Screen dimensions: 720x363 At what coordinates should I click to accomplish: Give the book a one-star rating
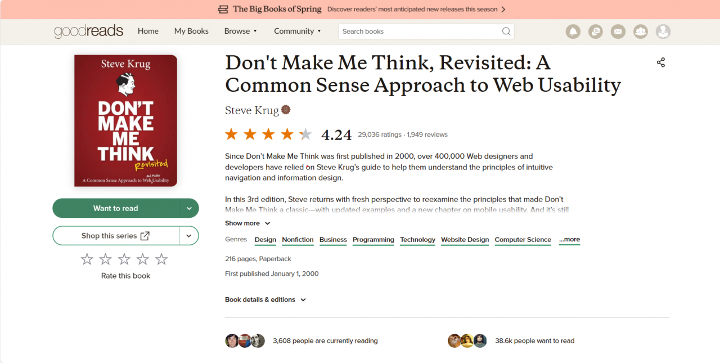tap(87, 259)
